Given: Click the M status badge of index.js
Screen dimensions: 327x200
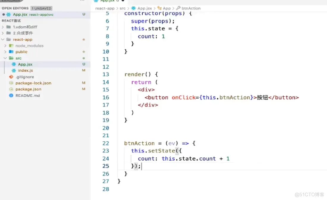Looking at the screenshot, I should pyautogui.click(x=84, y=70).
